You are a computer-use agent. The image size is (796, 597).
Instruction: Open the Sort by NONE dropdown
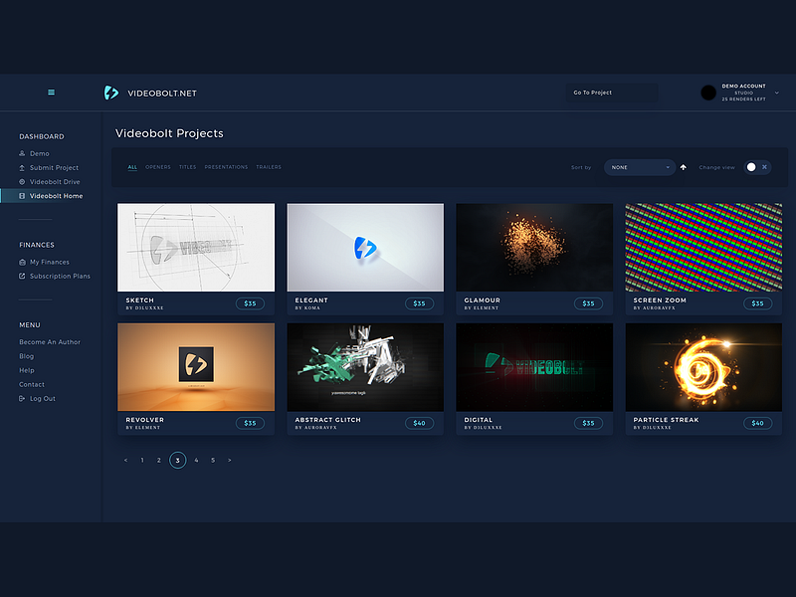pyautogui.click(x=639, y=167)
